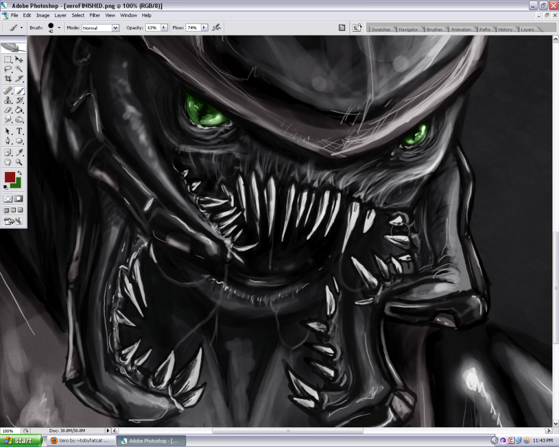Click the Windows Start button
The height and width of the screenshot is (447, 559).
point(21,440)
